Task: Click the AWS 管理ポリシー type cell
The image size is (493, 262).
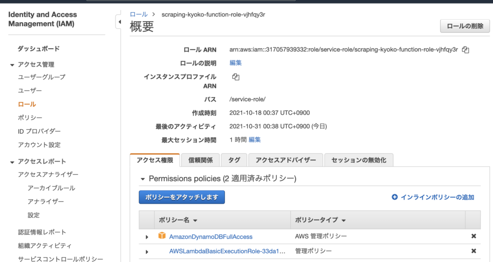Action: 321,236
